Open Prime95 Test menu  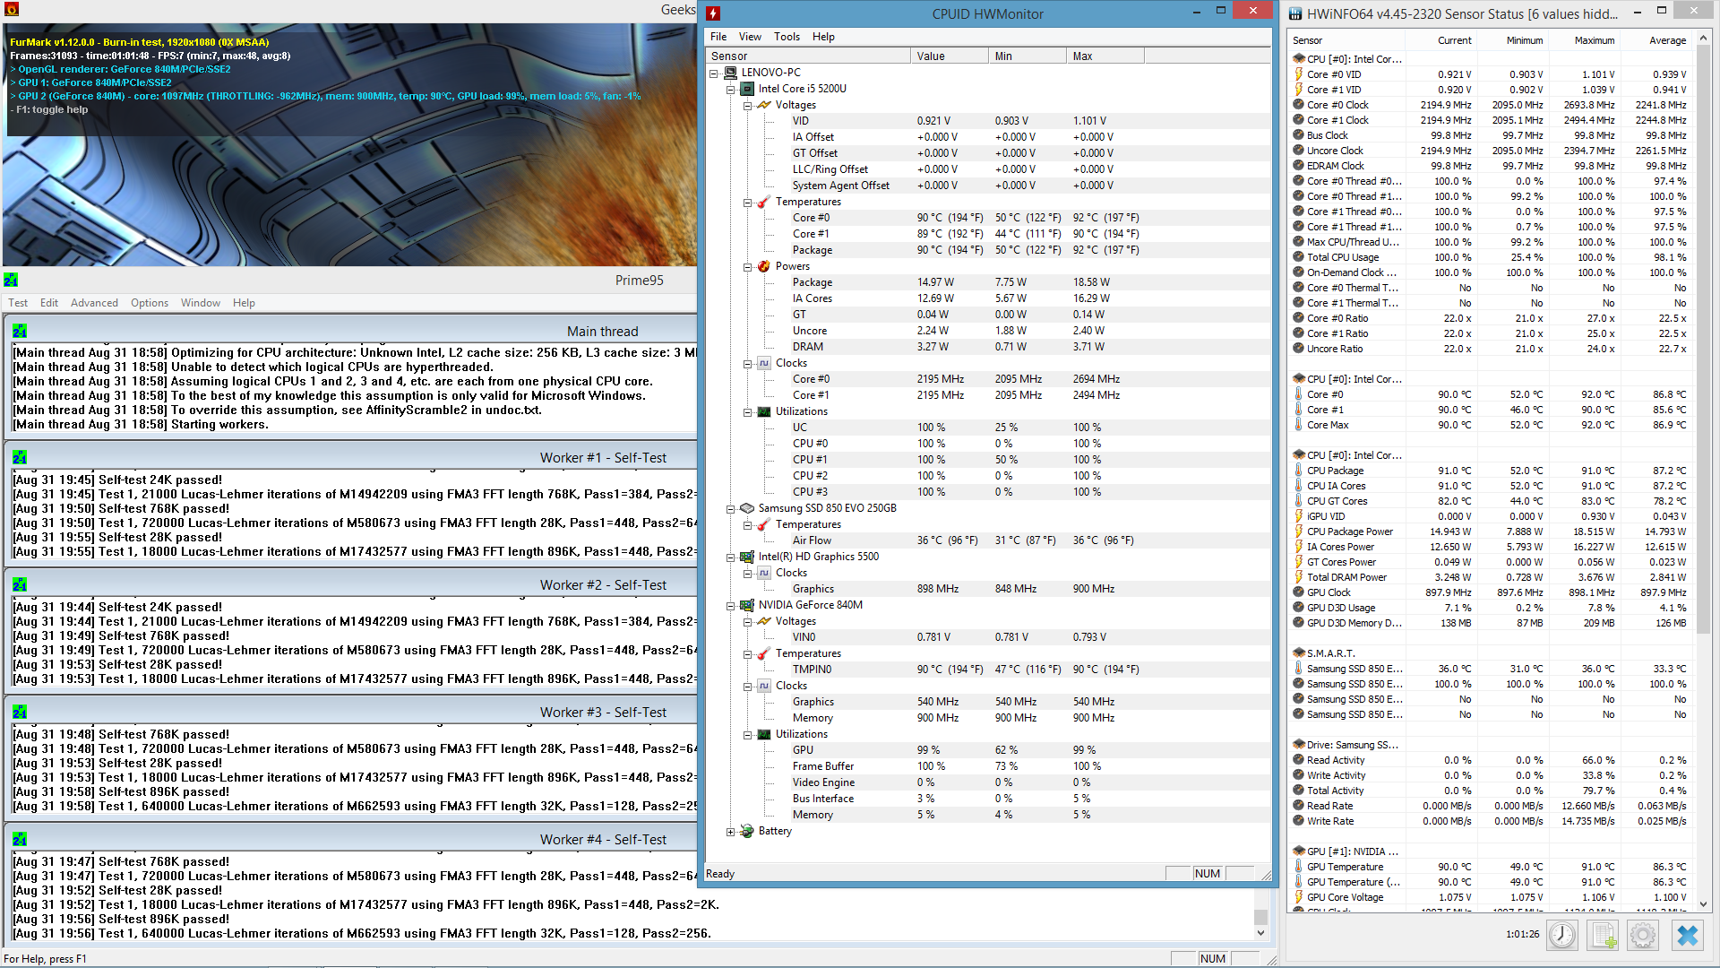[x=18, y=303]
